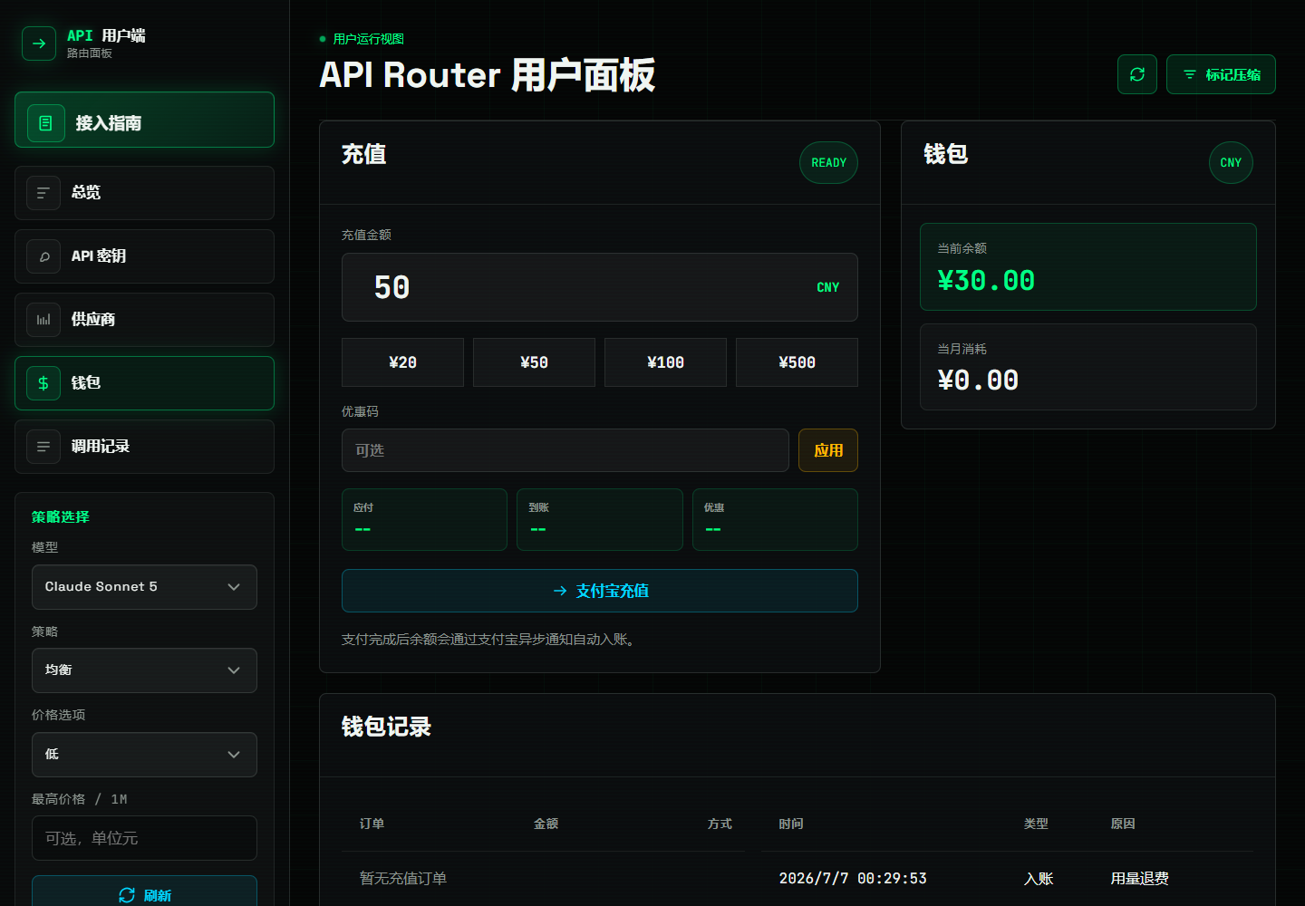Click the 类型 column header
Screen dimensions: 1305x906
pyautogui.click(x=1036, y=824)
